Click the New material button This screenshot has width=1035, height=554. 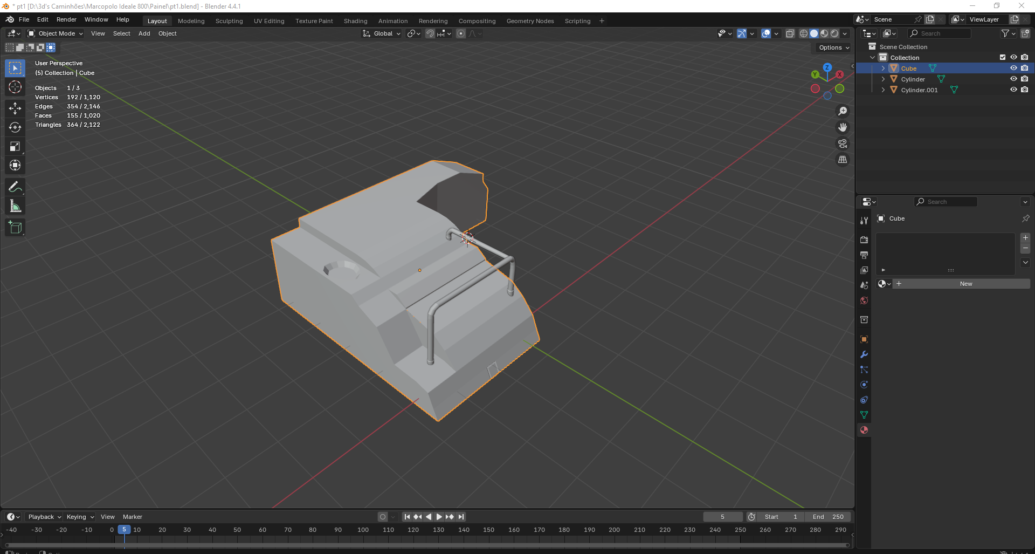[965, 284]
